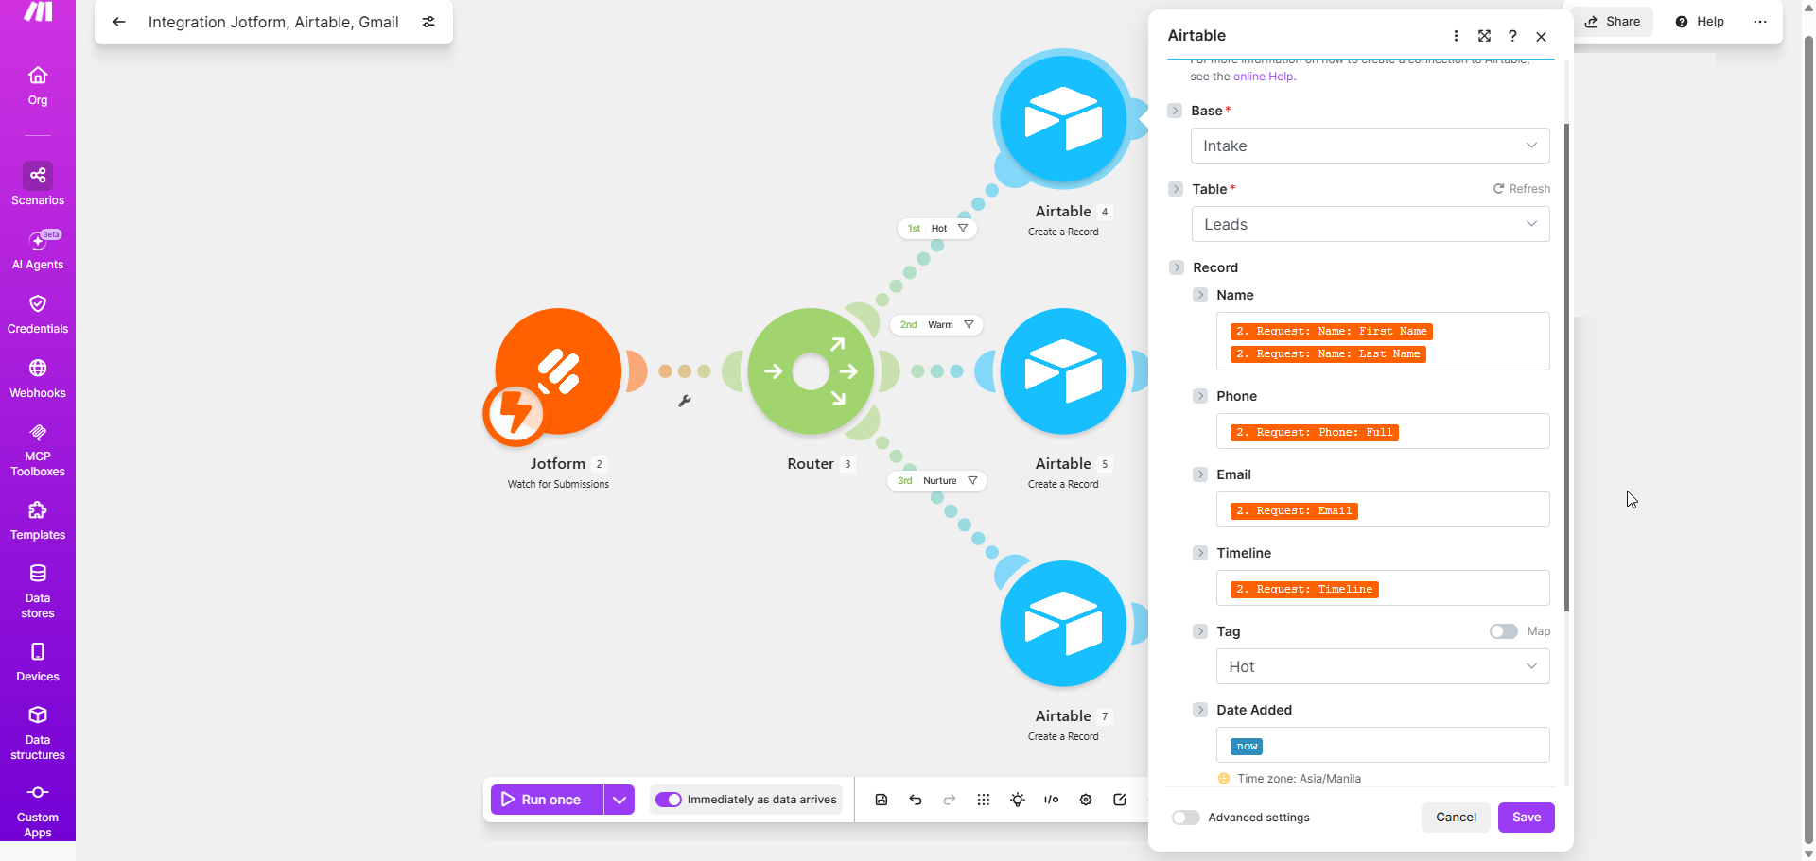Select Airtable module 5

(1063, 371)
